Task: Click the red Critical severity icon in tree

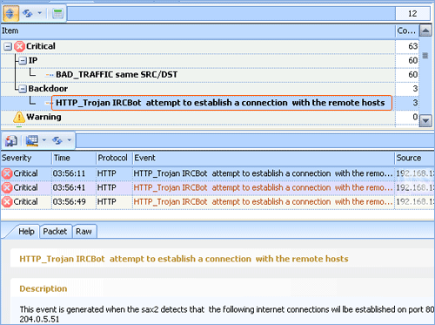Action: tap(19, 46)
